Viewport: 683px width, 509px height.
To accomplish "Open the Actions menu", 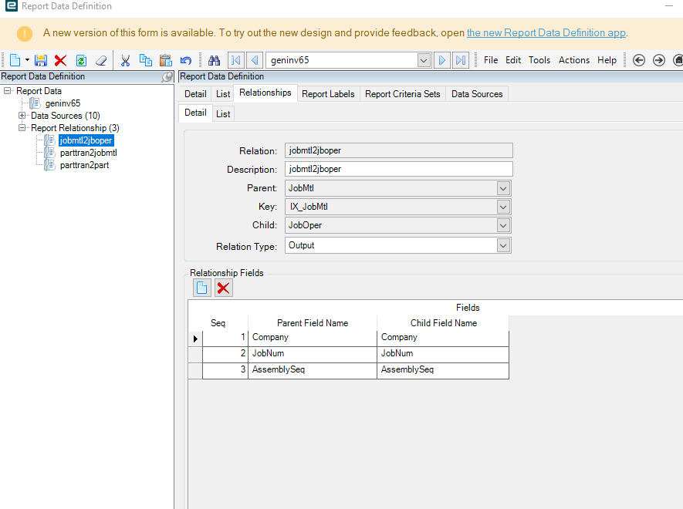I will point(573,60).
